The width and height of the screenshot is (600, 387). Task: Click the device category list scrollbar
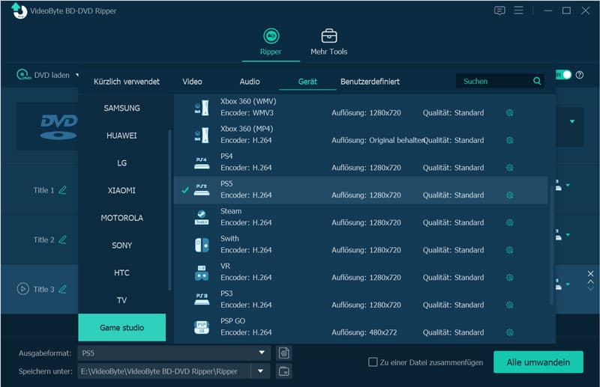[169, 210]
